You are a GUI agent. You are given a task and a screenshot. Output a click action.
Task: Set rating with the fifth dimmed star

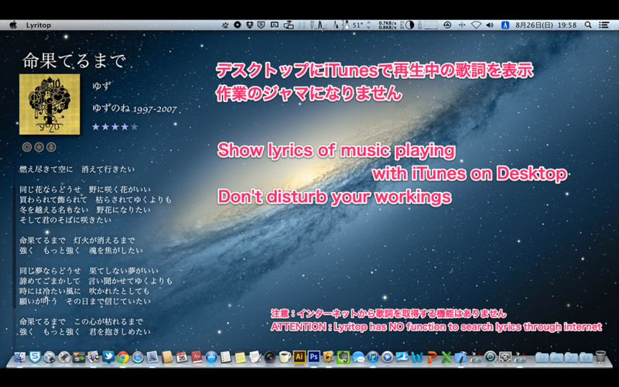(x=135, y=127)
